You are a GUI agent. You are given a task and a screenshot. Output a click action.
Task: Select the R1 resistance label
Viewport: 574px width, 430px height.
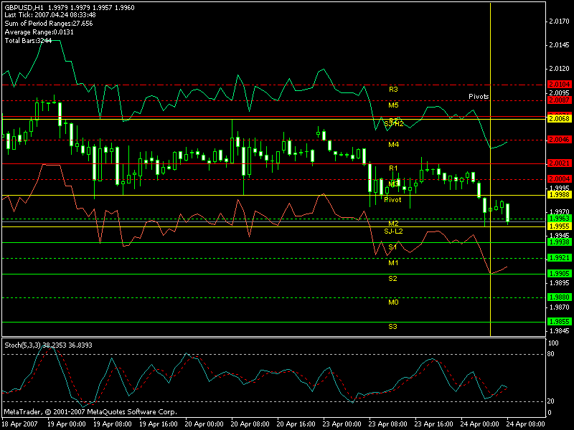(x=393, y=168)
